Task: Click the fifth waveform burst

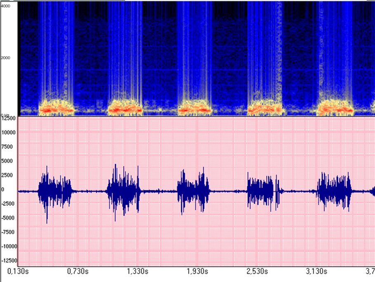Action: pyautogui.click(x=334, y=191)
